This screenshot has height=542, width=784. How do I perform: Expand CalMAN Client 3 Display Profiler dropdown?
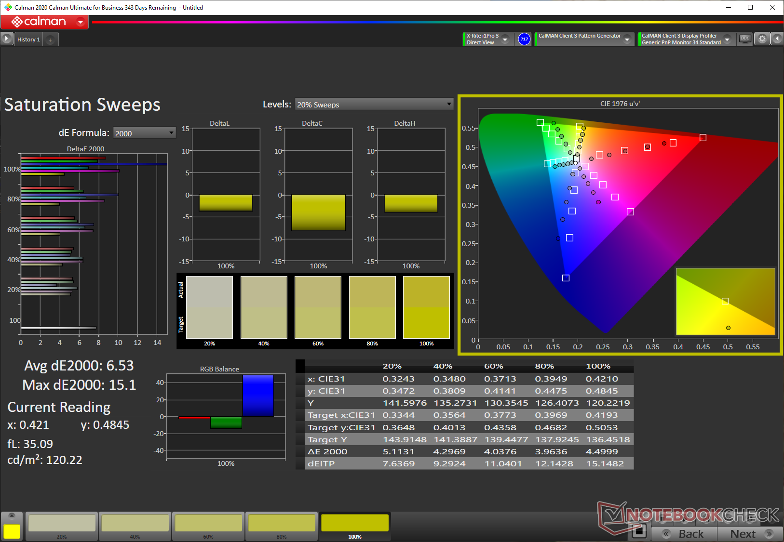[727, 39]
